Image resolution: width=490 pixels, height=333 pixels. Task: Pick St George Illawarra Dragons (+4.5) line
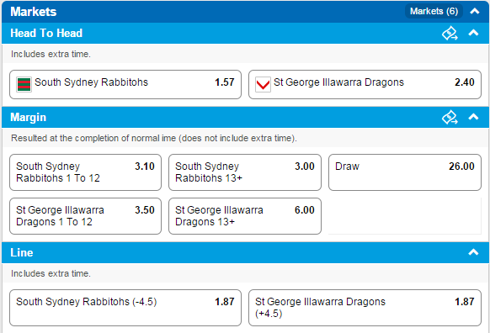pyautogui.click(x=365, y=308)
